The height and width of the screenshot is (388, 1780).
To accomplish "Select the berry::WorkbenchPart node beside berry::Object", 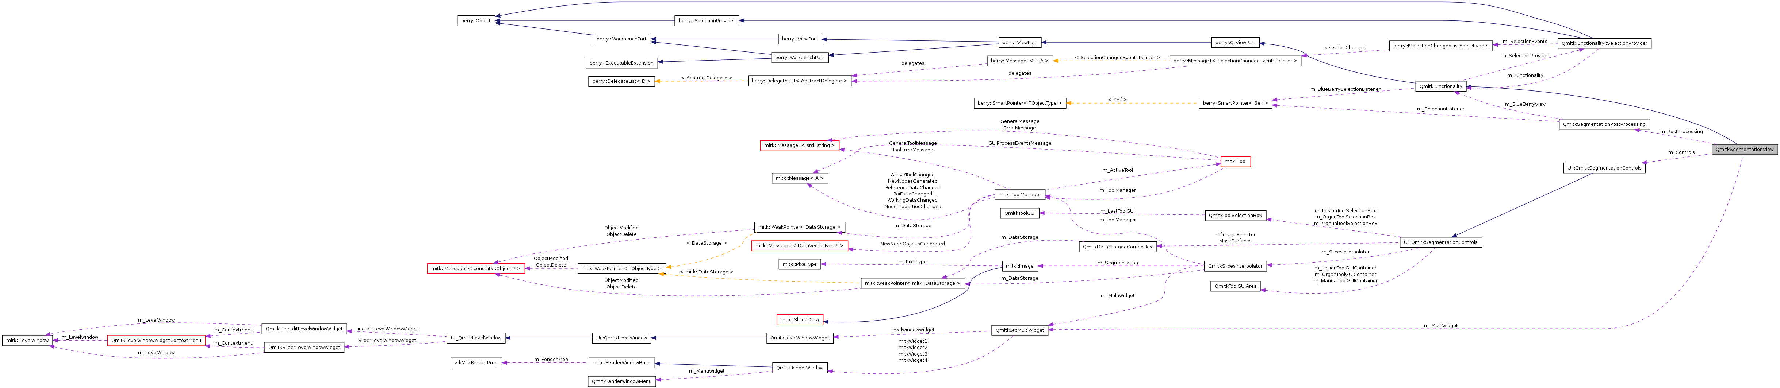I will (621, 39).
